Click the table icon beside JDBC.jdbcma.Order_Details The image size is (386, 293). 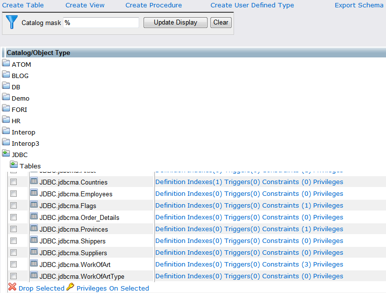tap(34, 217)
